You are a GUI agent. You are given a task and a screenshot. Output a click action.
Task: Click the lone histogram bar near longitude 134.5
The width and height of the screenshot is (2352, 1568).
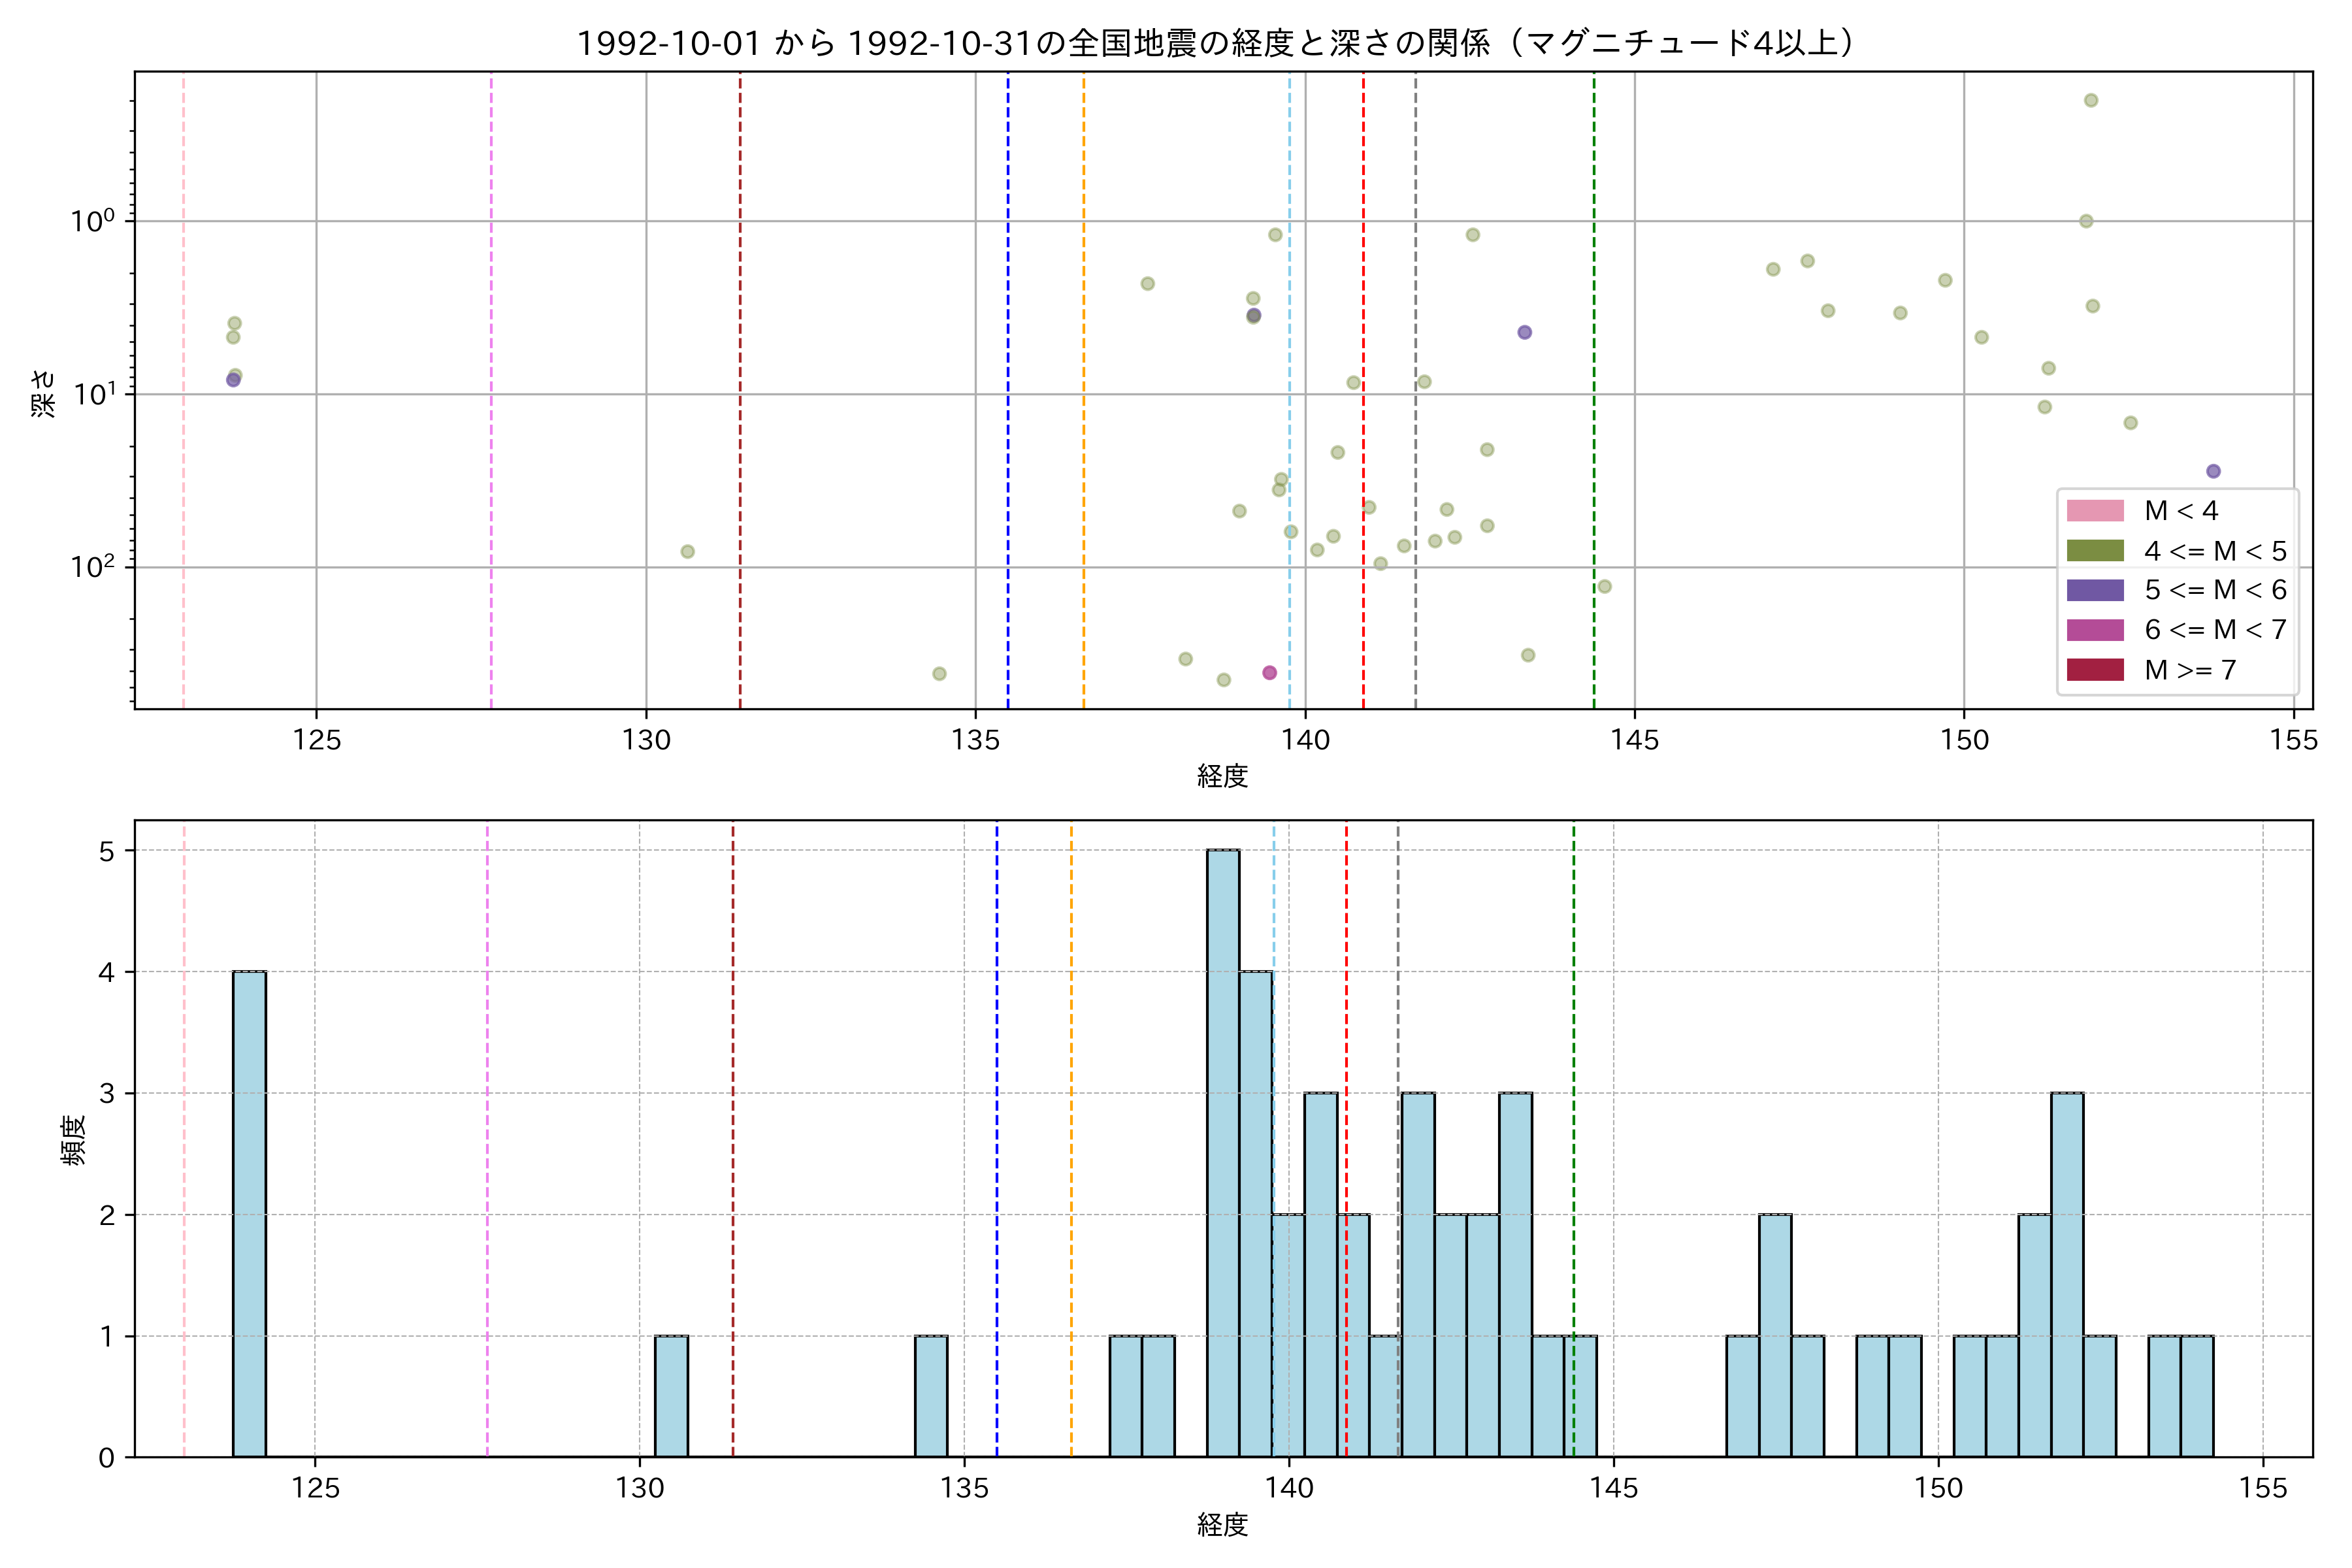coord(931,1396)
